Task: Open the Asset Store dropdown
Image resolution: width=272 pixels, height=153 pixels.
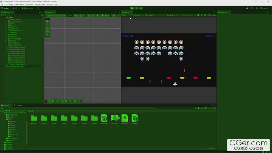Action: (28, 8)
